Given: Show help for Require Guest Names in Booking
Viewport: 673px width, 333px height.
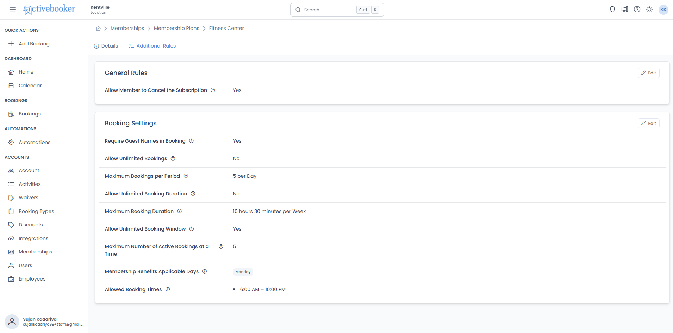Looking at the screenshot, I should pyautogui.click(x=192, y=141).
